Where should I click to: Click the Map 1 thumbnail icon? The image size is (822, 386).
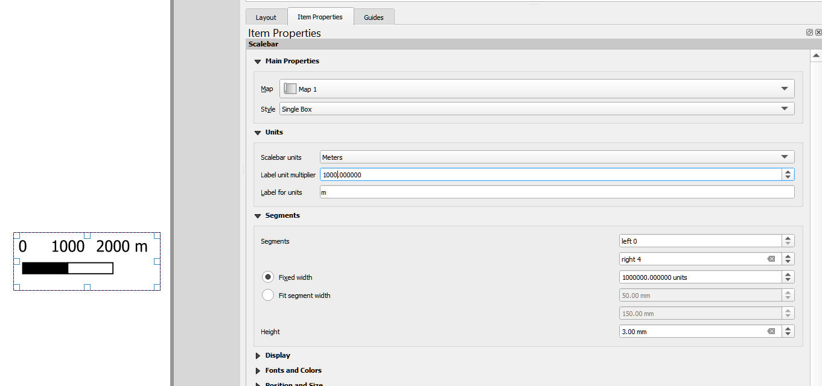coord(290,89)
